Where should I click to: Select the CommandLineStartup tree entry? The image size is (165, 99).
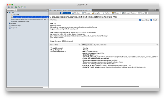(31, 17)
